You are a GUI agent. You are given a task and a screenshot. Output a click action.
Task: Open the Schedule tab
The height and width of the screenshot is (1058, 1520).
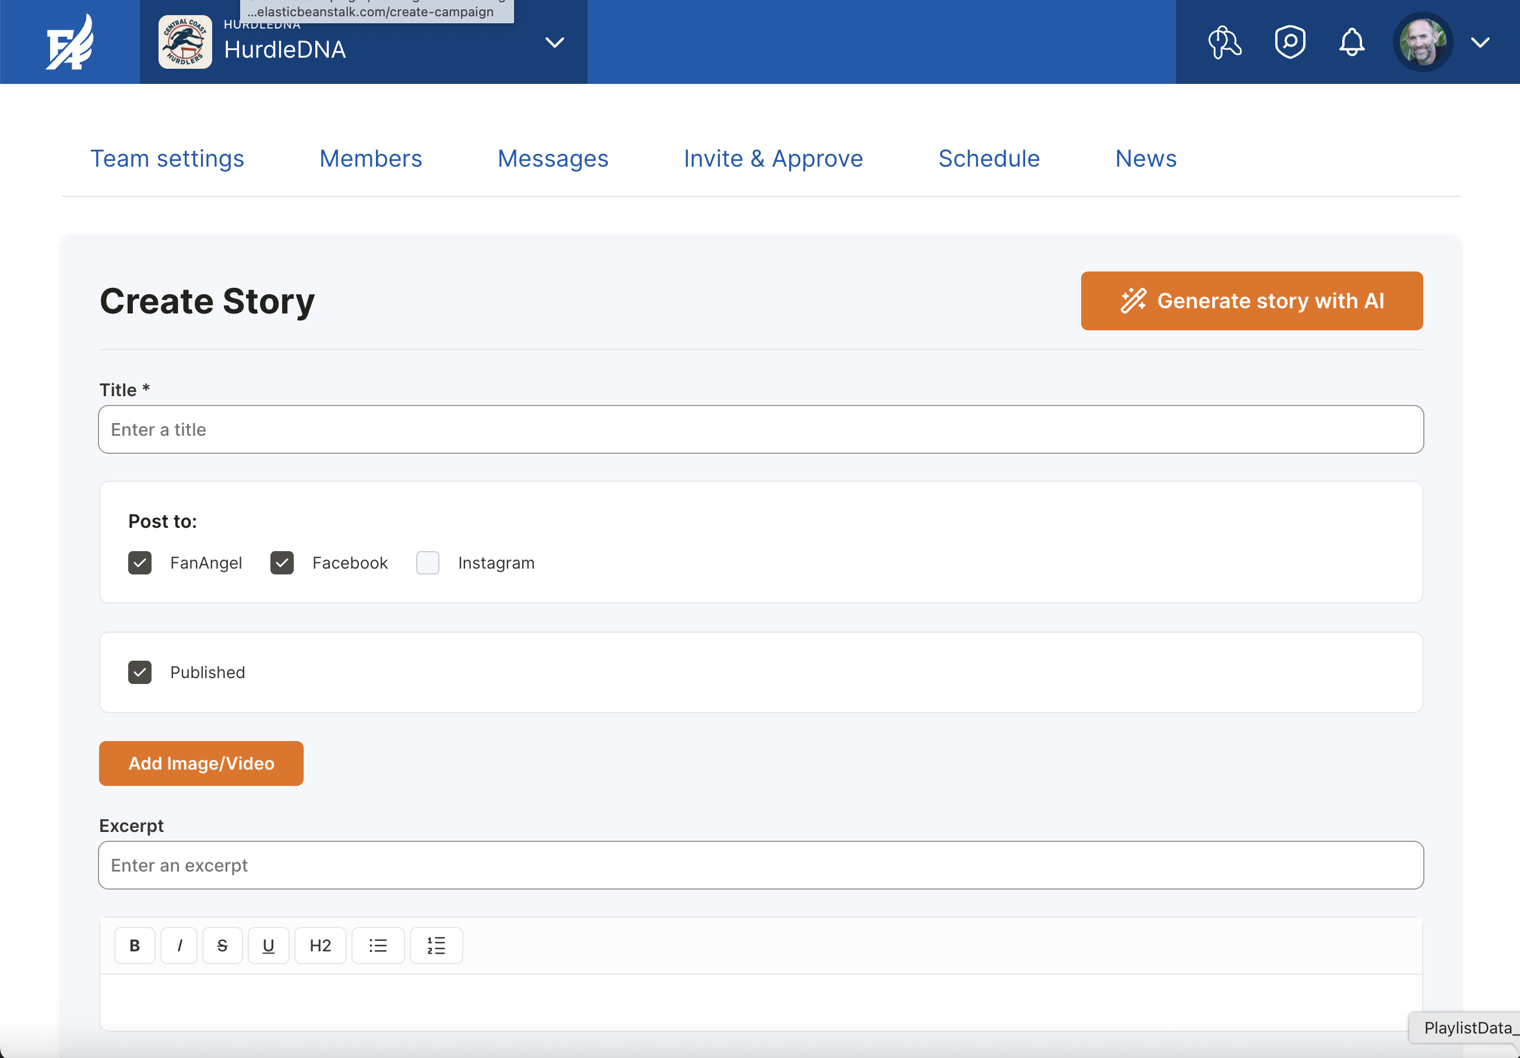tap(988, 159)
